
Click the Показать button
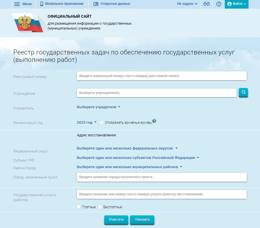click(x=142, y=220)
